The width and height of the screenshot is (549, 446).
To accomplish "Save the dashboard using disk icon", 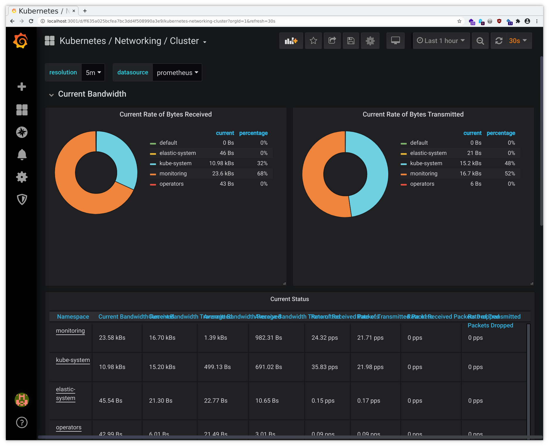I will [x=351, y=41].
